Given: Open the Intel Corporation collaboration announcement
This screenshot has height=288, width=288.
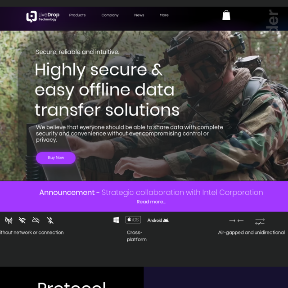Looking at the screenshot, I should (182, 192).
